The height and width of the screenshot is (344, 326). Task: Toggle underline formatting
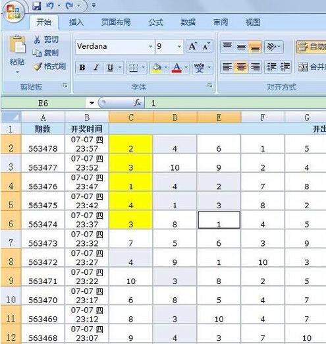110,67
